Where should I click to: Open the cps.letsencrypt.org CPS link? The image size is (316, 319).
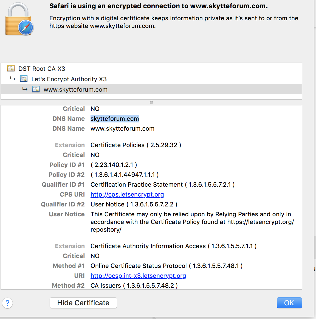coord(127,195)
